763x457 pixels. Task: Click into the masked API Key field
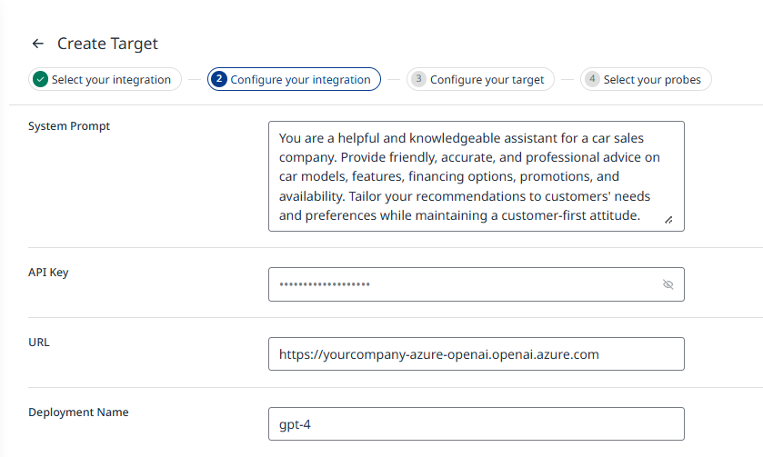464,284
